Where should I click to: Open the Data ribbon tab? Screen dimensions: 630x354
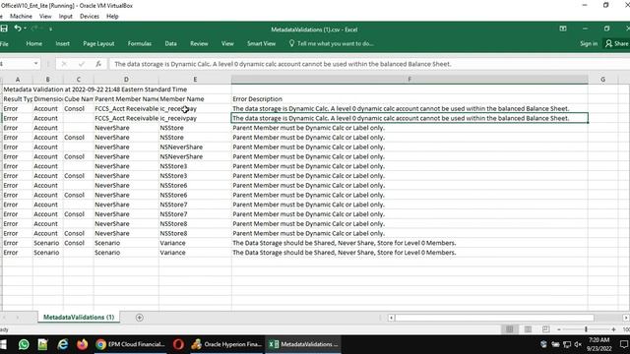point(170,43)
